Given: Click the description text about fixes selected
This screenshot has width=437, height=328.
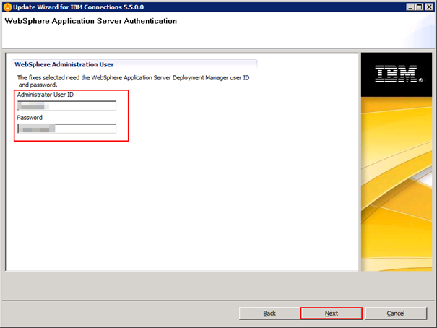Looking at the screenshot, I should click(137, 77).
